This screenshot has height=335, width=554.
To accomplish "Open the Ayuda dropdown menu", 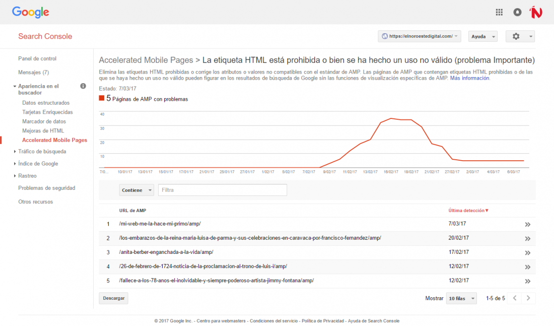I will coord(482,36).
